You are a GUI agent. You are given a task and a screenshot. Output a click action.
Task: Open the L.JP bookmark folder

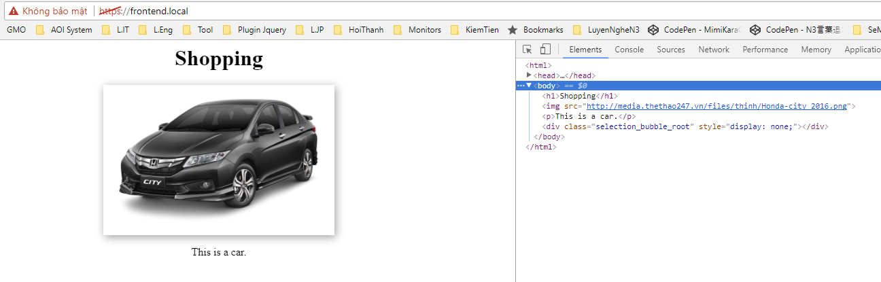[310, 30]
